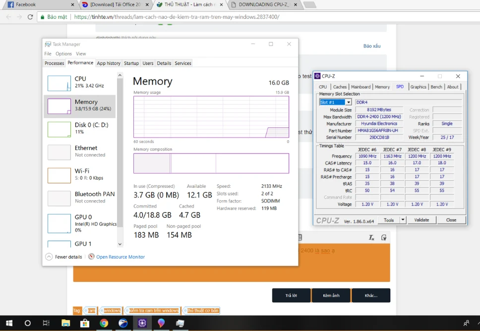Open Caches tab in CPU-Z
The height and width of the screenshot is (331, 480).
pos(340,87)
